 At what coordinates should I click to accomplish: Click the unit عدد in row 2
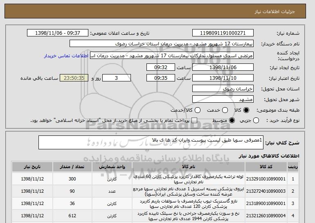pos(112,191)
